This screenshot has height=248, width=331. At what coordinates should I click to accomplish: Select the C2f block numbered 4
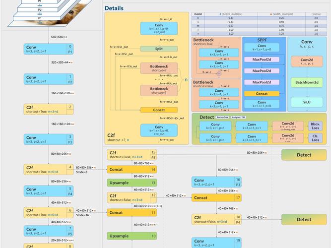pos(49,170)
